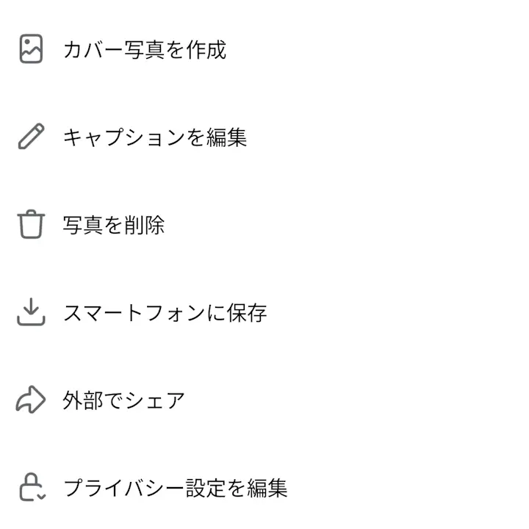Screen dimensions: 529x529
Task: Delete this photo via the menu text
Action: coord(114,225)
